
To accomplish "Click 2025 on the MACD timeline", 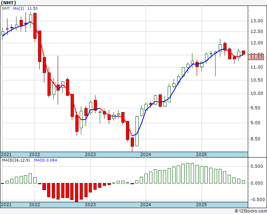I will (x=201, y=205).
